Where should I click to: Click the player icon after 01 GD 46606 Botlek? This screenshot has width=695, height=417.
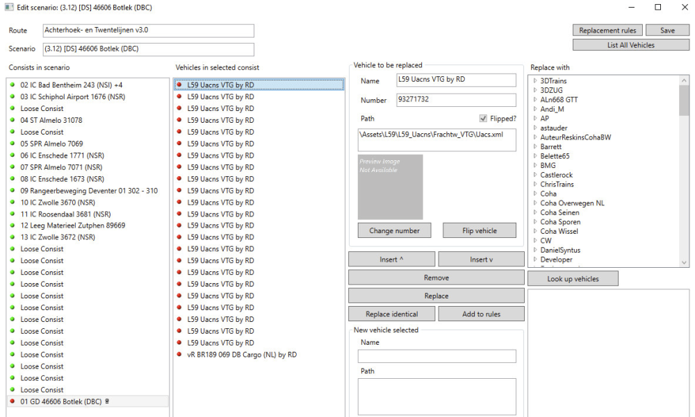(107, 402)
